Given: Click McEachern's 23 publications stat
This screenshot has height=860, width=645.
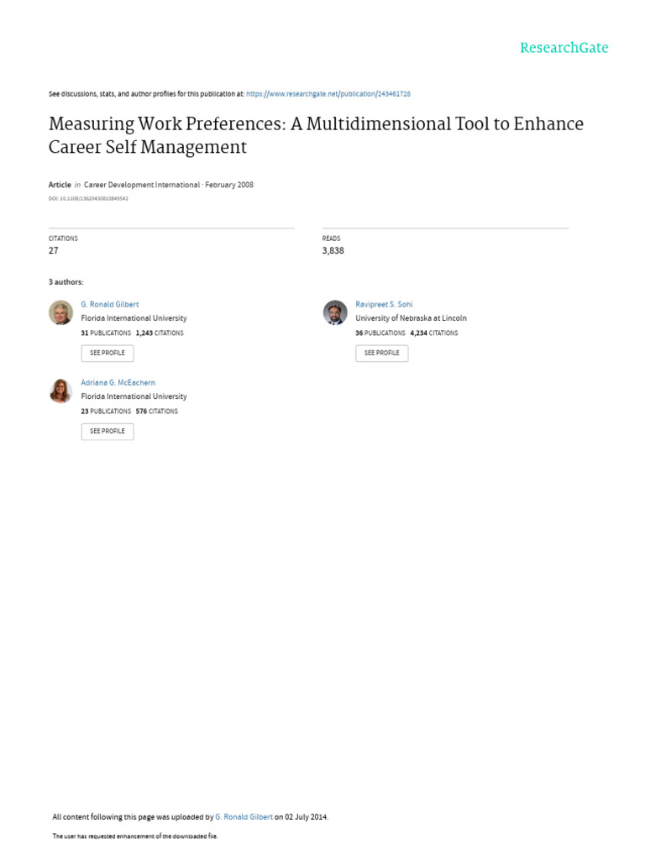Looking at the screenshot, I should 106,412.
